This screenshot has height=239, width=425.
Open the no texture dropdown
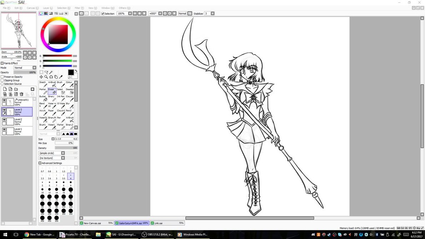63,158
